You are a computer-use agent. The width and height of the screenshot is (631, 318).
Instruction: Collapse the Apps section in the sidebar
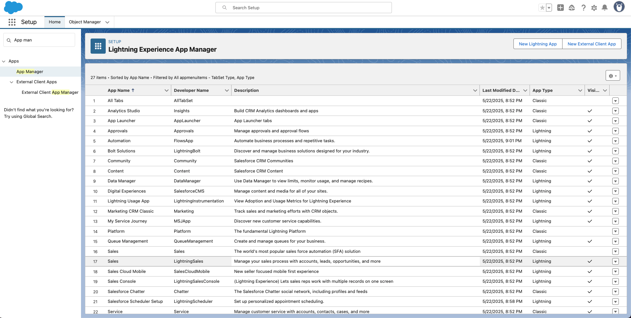pos(4,61)
